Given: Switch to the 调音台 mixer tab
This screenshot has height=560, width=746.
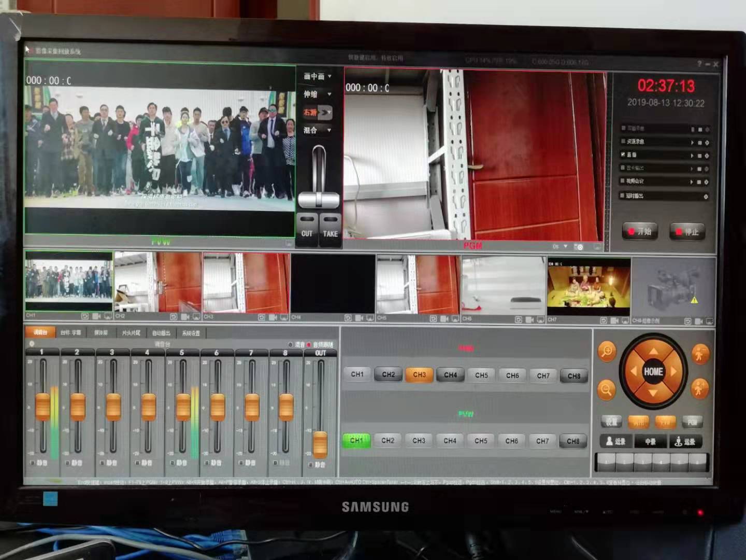Looking at the screenshot, I should click(x=40, y=332).
